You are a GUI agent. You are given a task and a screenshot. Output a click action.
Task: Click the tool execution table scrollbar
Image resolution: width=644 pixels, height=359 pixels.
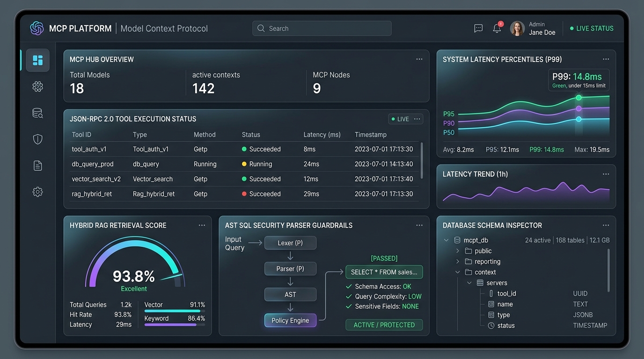pos(422,160)
